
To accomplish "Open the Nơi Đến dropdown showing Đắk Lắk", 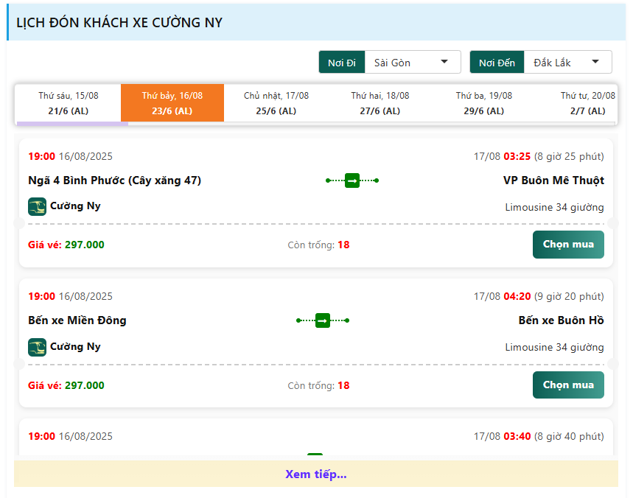I will pos(567,62).
